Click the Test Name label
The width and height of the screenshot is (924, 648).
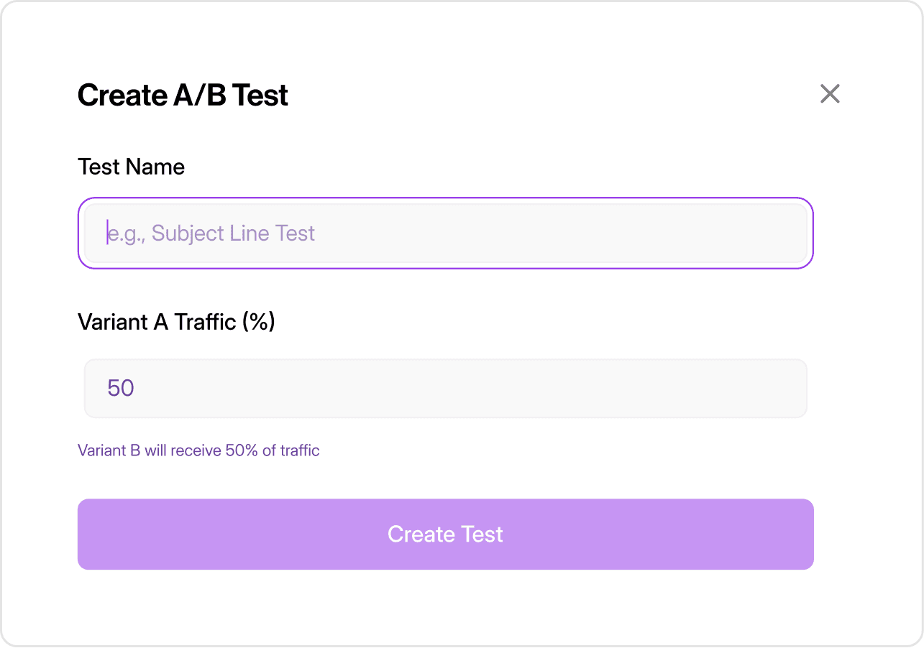click(131, 166)
